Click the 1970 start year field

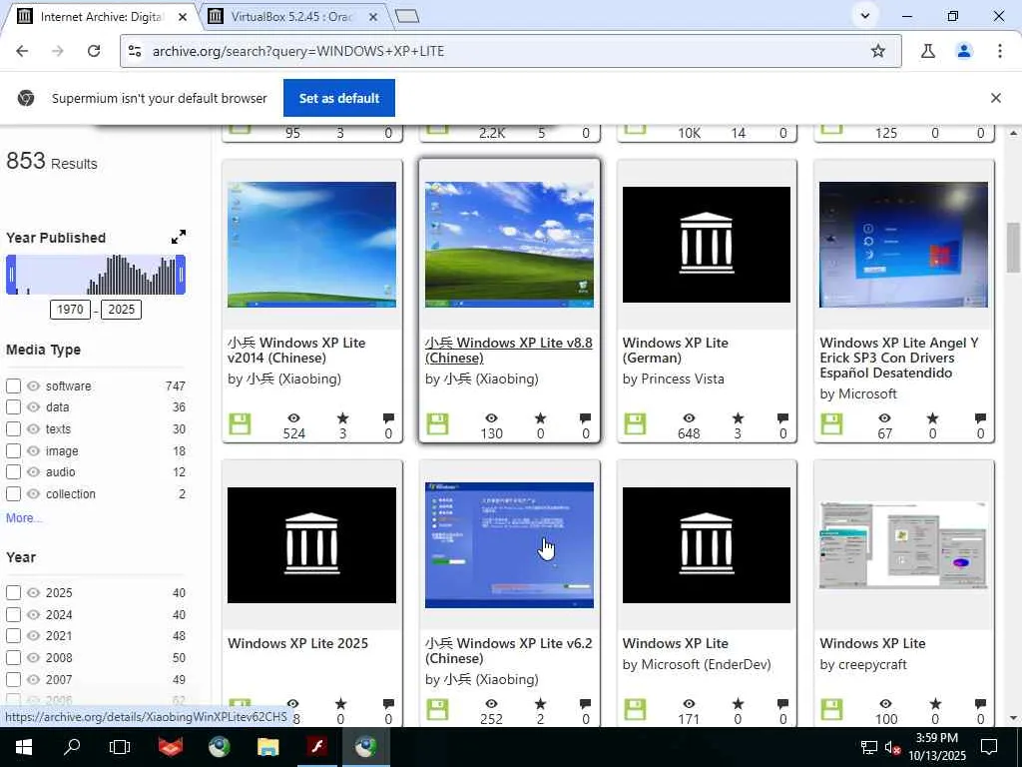pyautogui.click(x=70, y=310)
